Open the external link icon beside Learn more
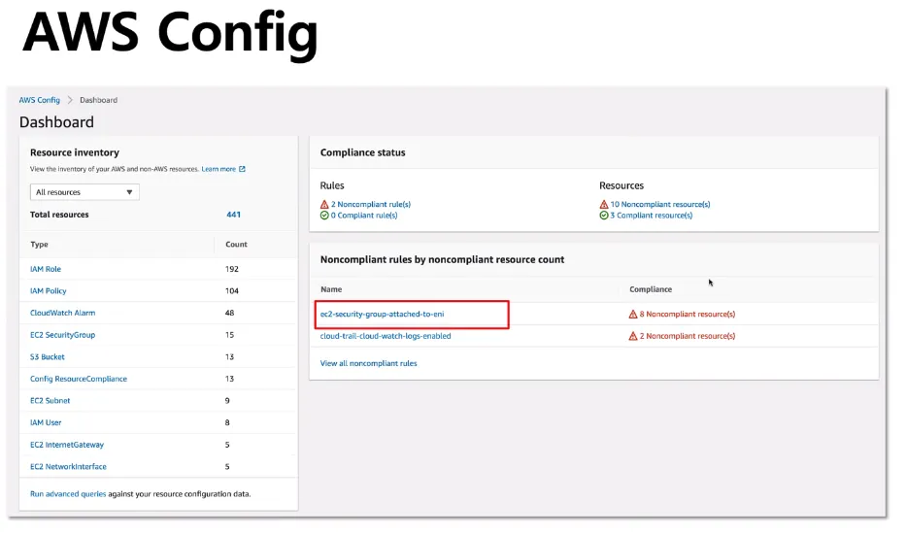The image size is (907, 535). click(x=243, y=169)
